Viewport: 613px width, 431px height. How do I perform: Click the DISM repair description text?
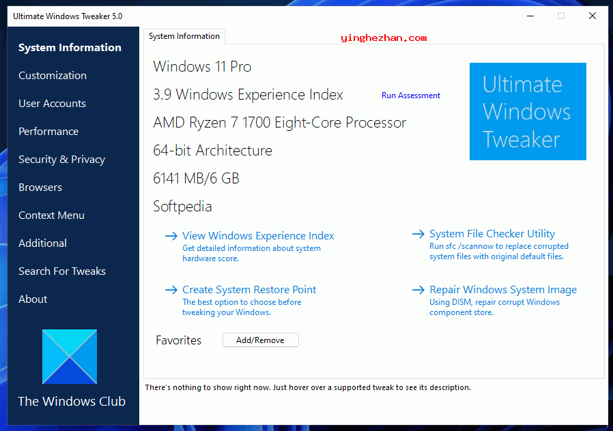494,308
